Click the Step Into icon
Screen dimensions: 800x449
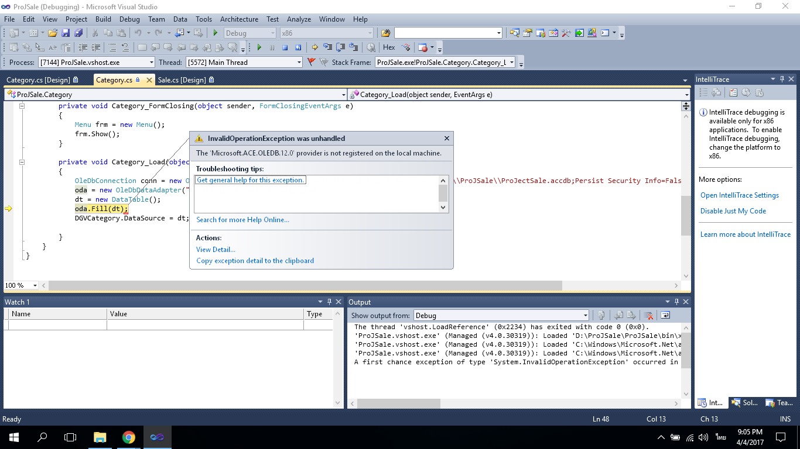tap(328, 47)
